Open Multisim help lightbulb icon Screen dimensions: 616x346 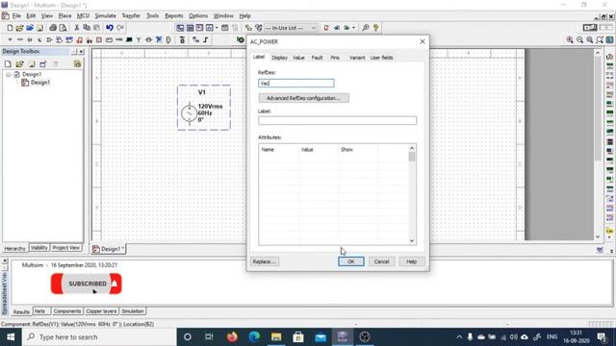376,28
